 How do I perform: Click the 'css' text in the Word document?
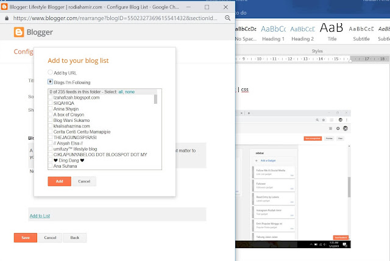point(245,90)
